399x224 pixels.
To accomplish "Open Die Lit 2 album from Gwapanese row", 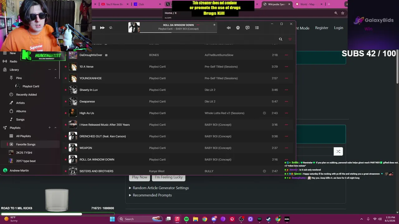I will point(210,101).
